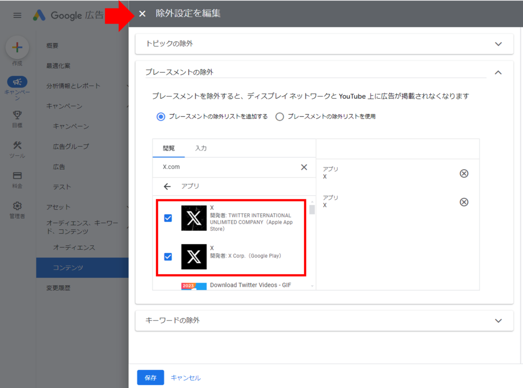The height and width of the screenshot is (388, 523).
Task: Close the 除外設定を編集 panel with X
Action: (142, 14)
